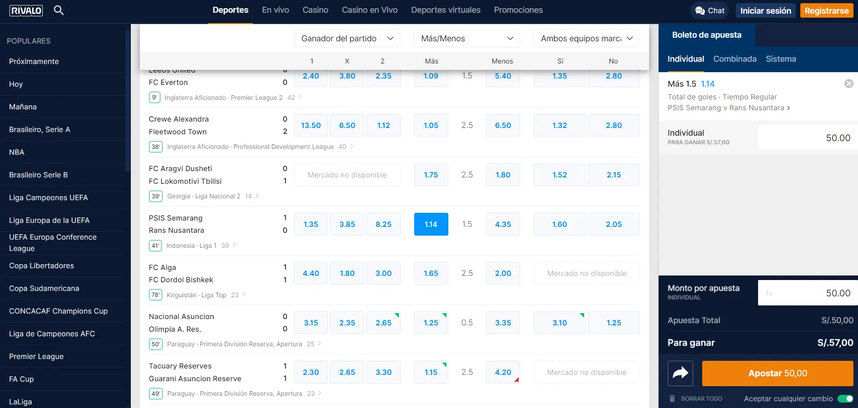Click the Rivalo logo
This screenshot has width=858, height=408.
26,10
